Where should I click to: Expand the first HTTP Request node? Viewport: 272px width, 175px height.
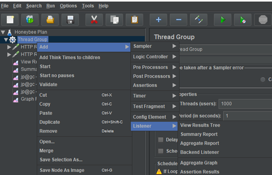(x=9, y=47)
